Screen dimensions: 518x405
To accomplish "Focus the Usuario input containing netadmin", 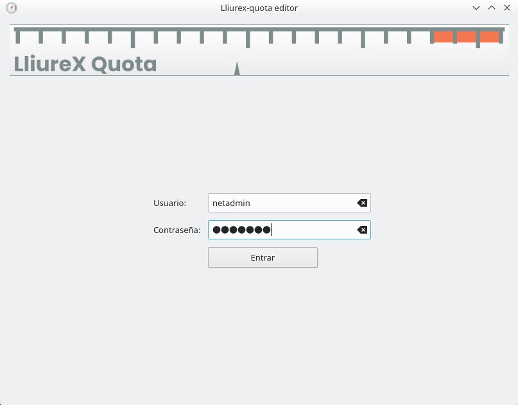I will click(289, 203).
